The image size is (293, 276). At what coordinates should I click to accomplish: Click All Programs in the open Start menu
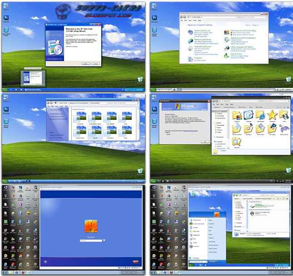(194, 258)
